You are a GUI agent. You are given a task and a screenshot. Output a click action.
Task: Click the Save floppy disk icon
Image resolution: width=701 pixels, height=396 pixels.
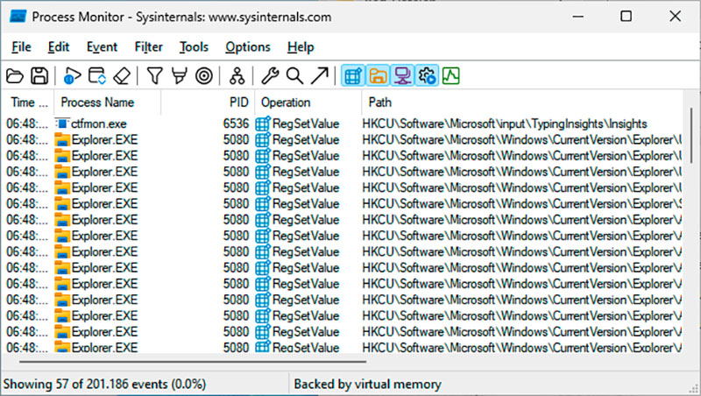point(39,76)
